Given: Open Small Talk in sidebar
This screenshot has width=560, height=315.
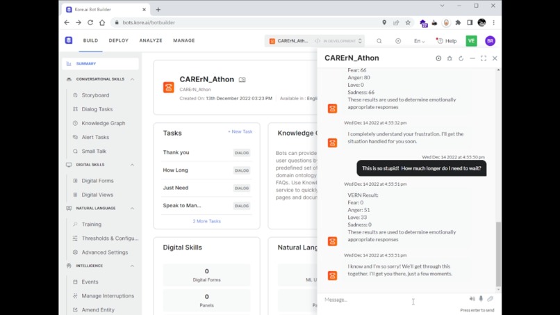Looking at the screenshot, I should [94, 152].
